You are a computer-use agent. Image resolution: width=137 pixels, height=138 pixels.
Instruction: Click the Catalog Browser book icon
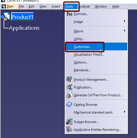coord(69,104)
